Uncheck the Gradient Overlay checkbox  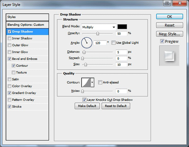coord(9,93)
